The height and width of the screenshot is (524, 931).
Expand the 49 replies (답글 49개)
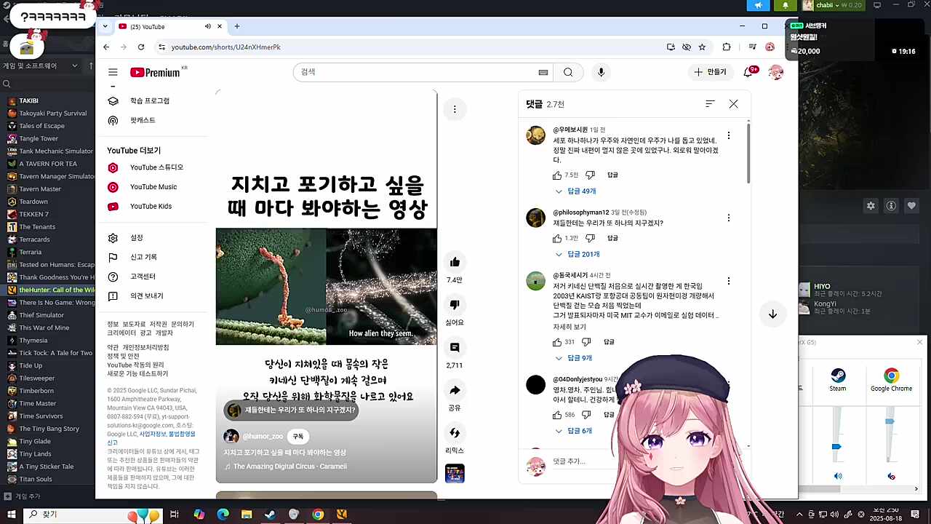coord(575,191)
